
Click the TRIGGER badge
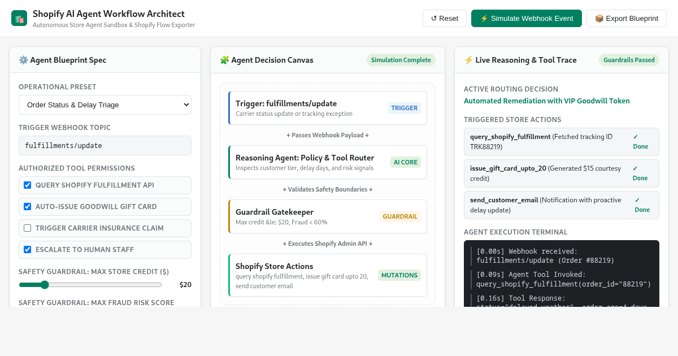click(x=405, y=108)
